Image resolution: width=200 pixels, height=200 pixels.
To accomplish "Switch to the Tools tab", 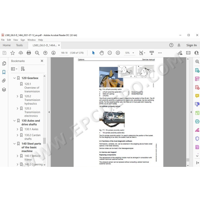I will pyautogui.click(x=19, y=45).
